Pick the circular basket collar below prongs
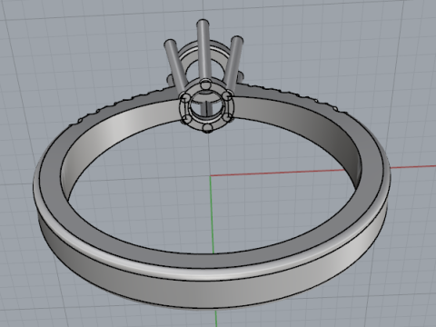The image size is (436, 327). click(x=207, y=105)
